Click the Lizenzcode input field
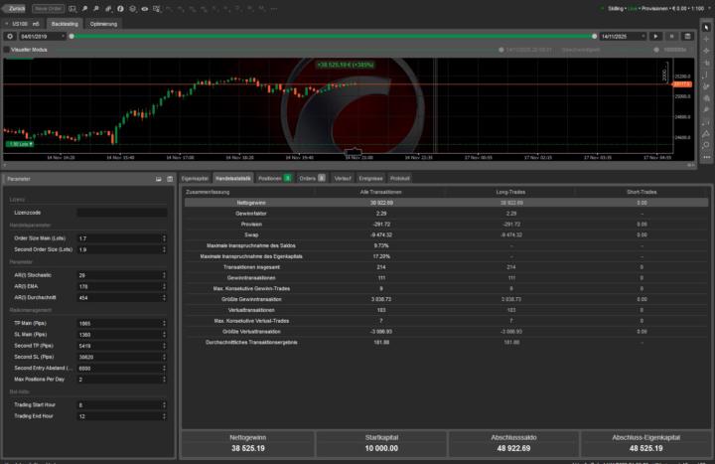Image resolution: width=715 pixels, height=464 pixels. pos(121,212)
